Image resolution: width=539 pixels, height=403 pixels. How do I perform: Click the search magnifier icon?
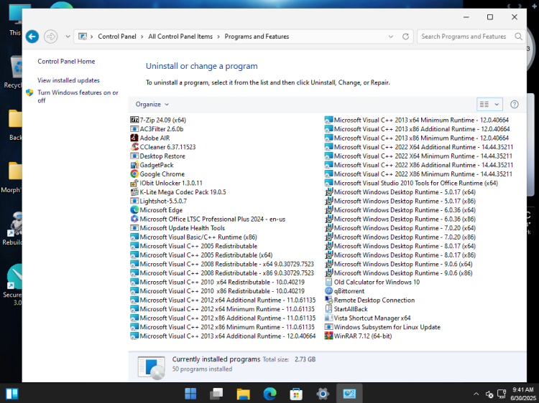(518, 37)
